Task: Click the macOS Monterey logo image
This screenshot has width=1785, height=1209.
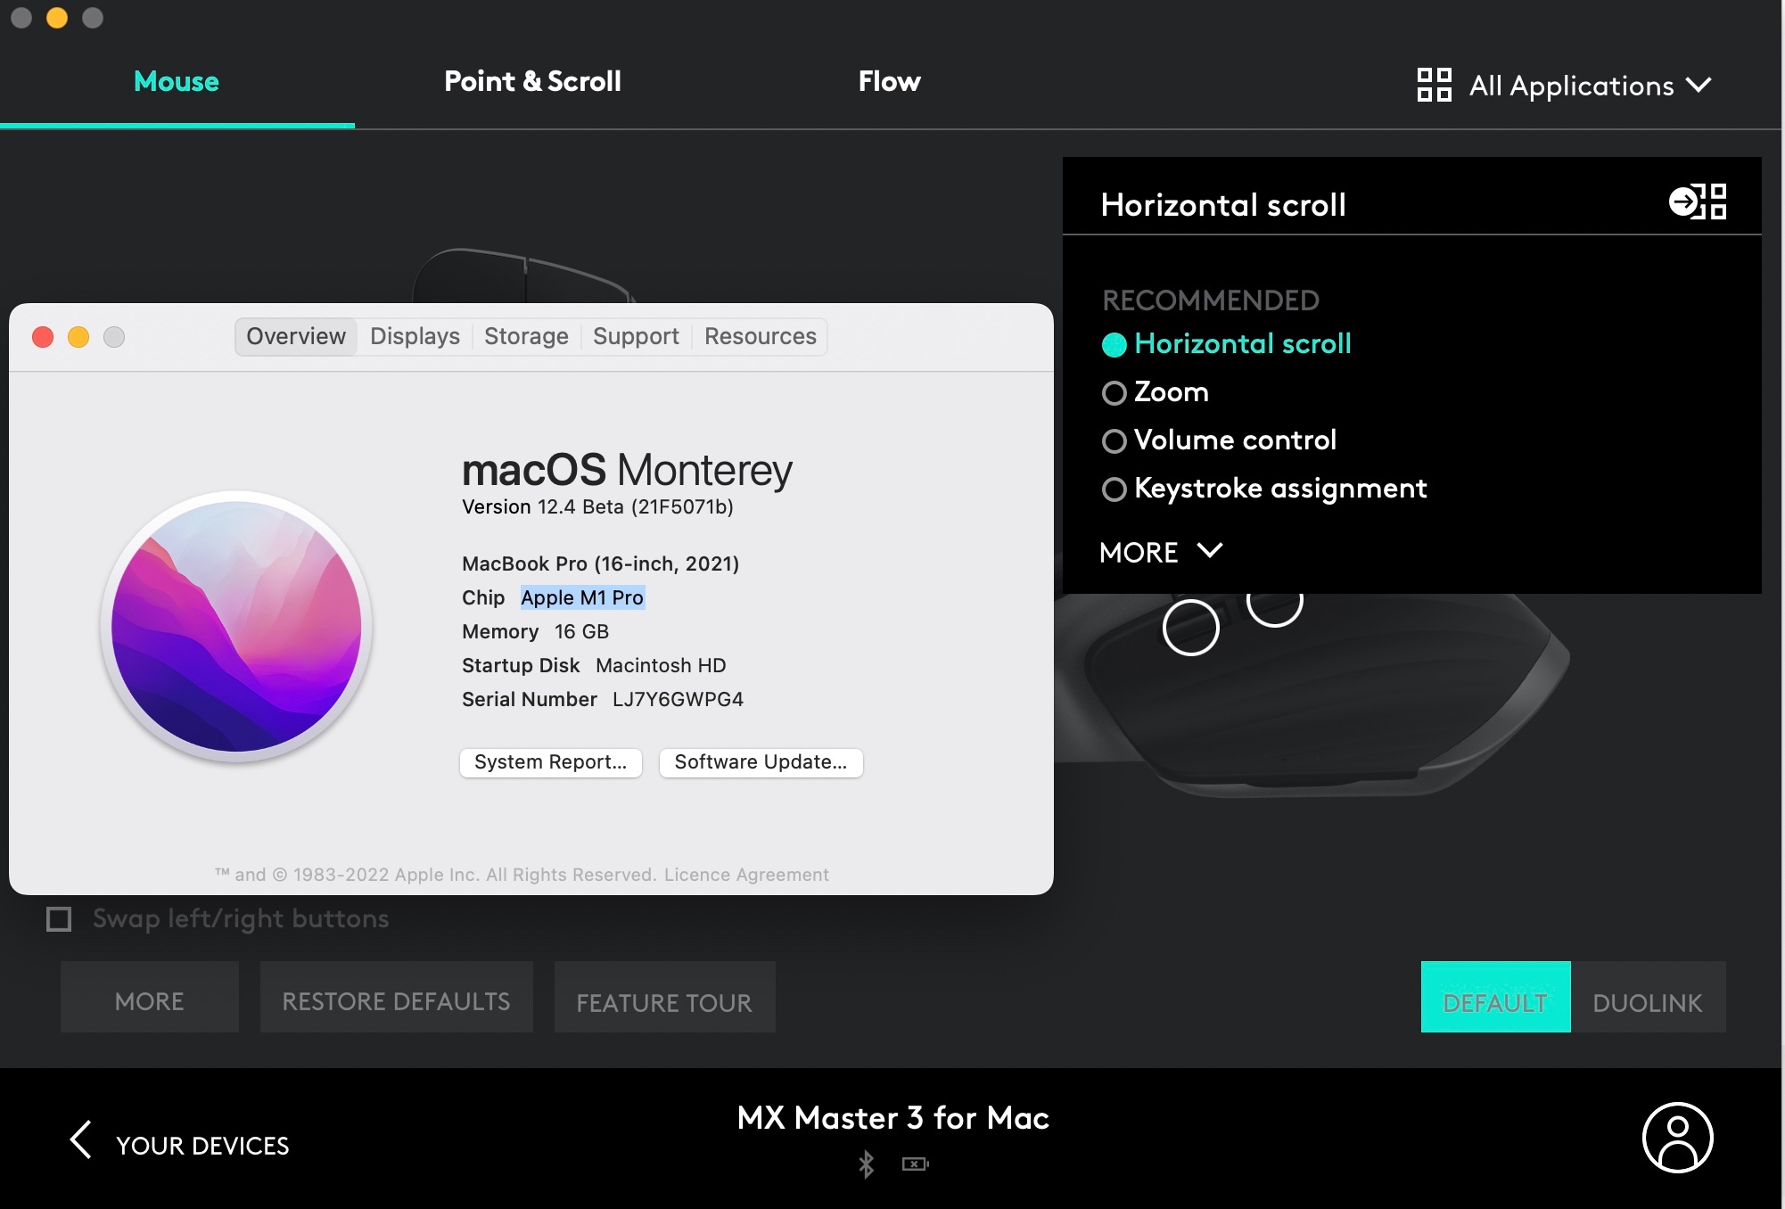Action: pyautogui.click(x=236, y=626)
